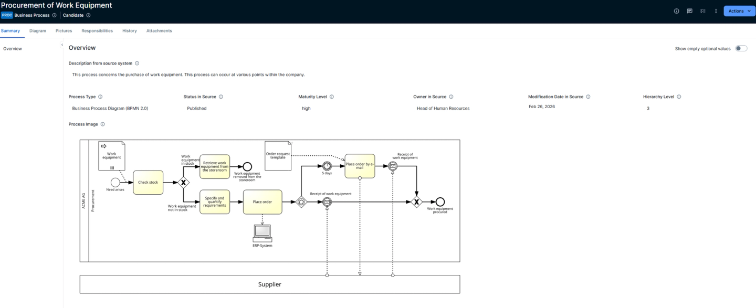The height and width of the screenshot is (308, 756).
Task: Switch to the History tab
Action: pyautogui.click(x=130, y=30)
